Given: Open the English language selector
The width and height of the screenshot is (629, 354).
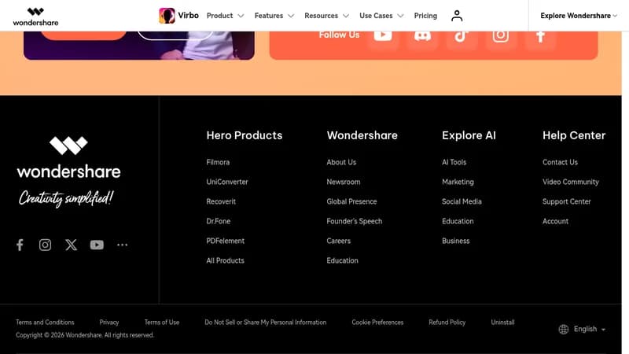Looking at the screenshot, I should 589,329.
